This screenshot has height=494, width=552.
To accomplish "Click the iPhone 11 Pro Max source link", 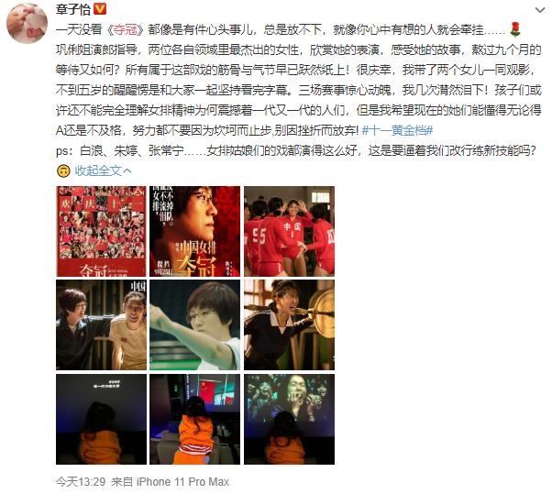I will click(x=182, y=482).
